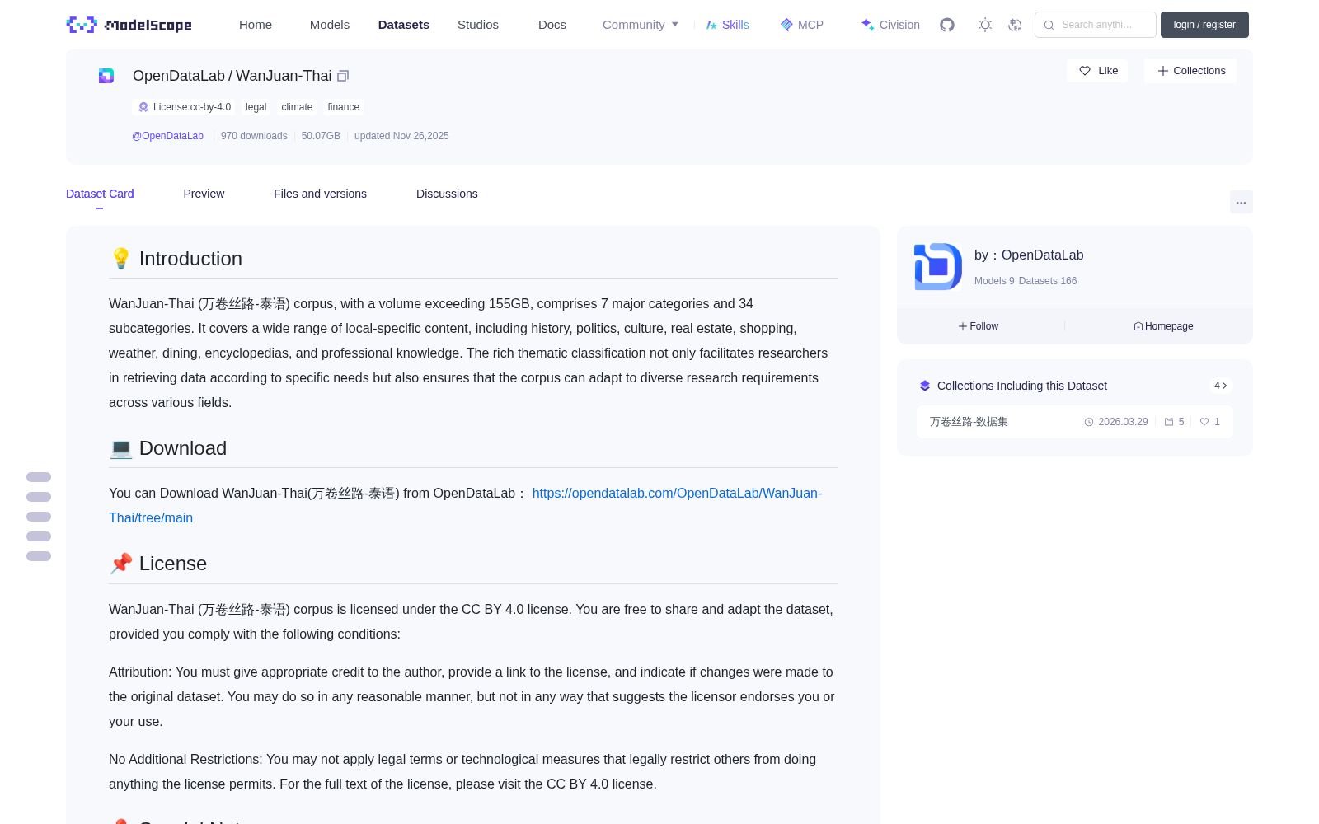Click the large OpenDataLab organization logo

(x=938, y=266)
